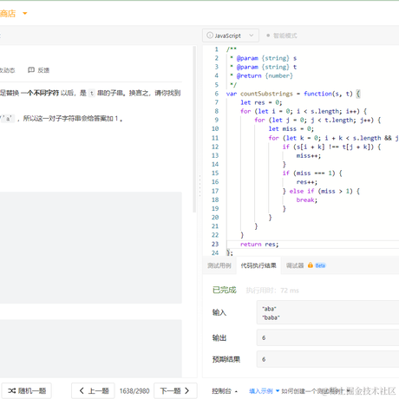Viewport: 399px width, 399px height.
Task: Open the 调试器 tab
Action: 295,265
